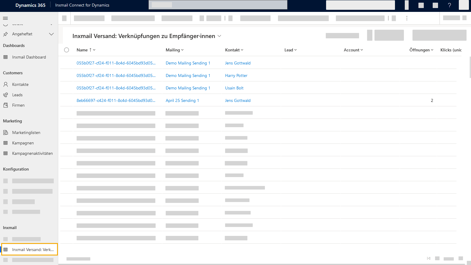Open the more commands vertical ellipsis

407,18
